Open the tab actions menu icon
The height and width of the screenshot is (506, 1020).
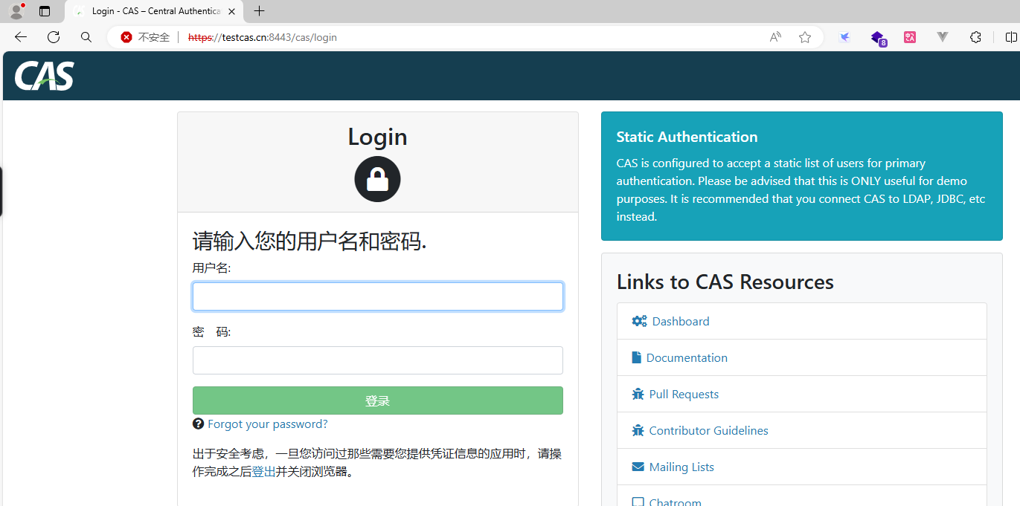pos(45,11)
